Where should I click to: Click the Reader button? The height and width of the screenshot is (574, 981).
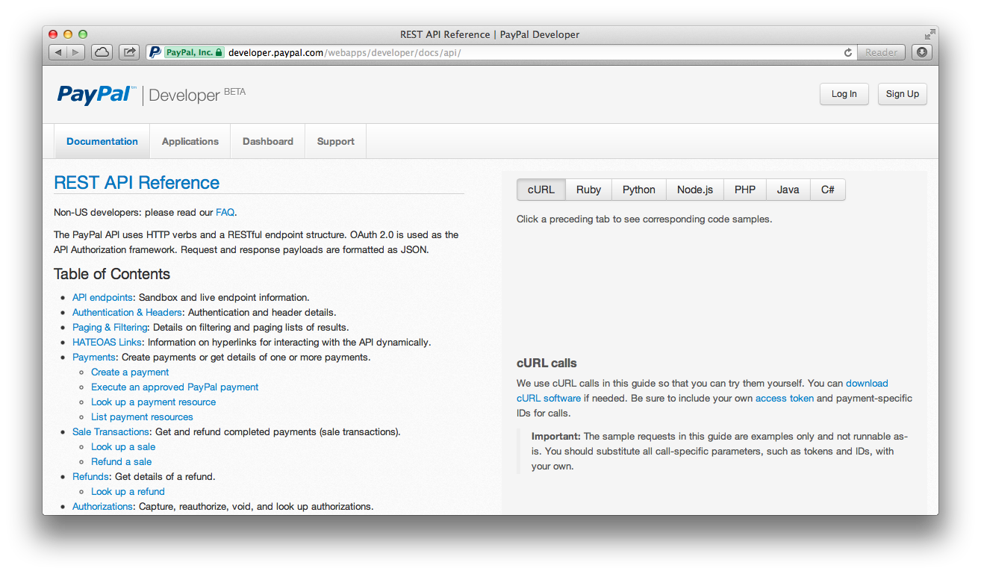881,52
